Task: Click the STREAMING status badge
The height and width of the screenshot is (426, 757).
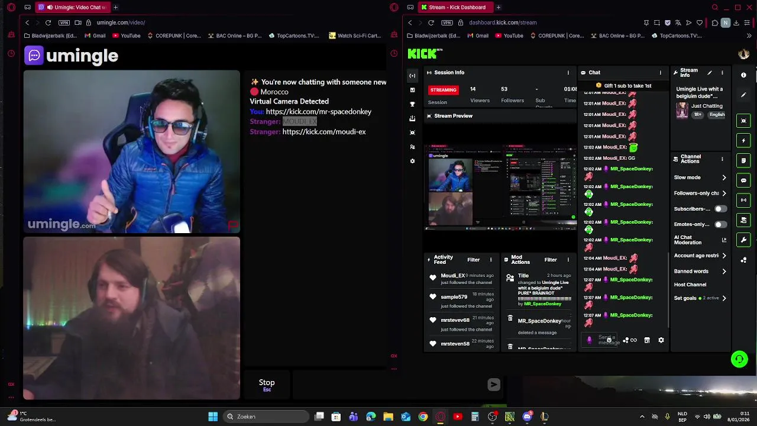Action: pyautogui.click(x=443, y=90)
